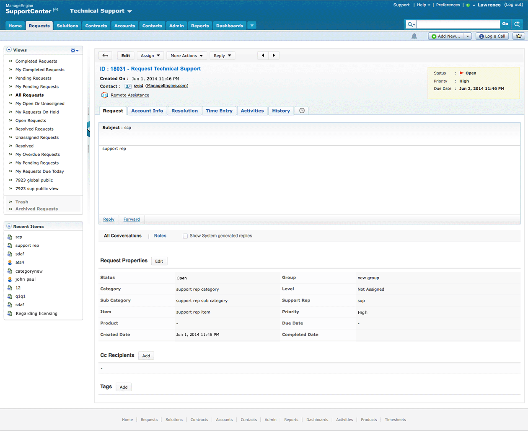Image resolution: width=528 pixels, height=431 pixels.
Task: Click the light bulb icon button
Action: coord(518,36)
